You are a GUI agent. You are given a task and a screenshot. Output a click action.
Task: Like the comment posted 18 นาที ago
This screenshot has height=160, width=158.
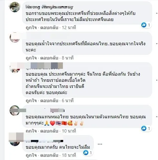31,155
